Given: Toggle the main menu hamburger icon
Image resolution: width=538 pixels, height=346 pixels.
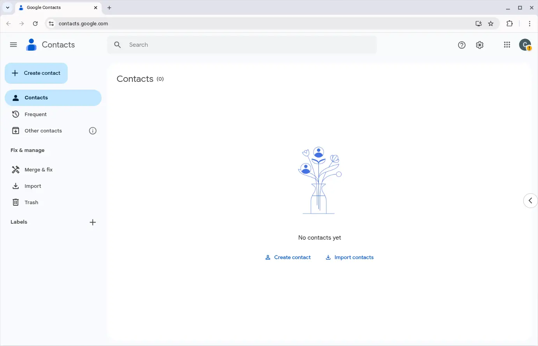Looking at the screenshot, I should click(x=13, y=45).
